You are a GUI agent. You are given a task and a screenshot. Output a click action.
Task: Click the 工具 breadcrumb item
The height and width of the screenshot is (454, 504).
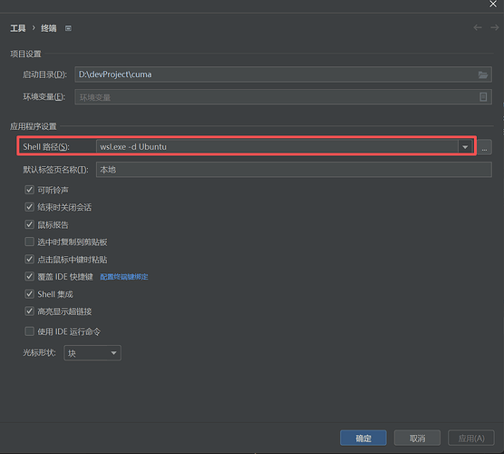coord(18,28)
